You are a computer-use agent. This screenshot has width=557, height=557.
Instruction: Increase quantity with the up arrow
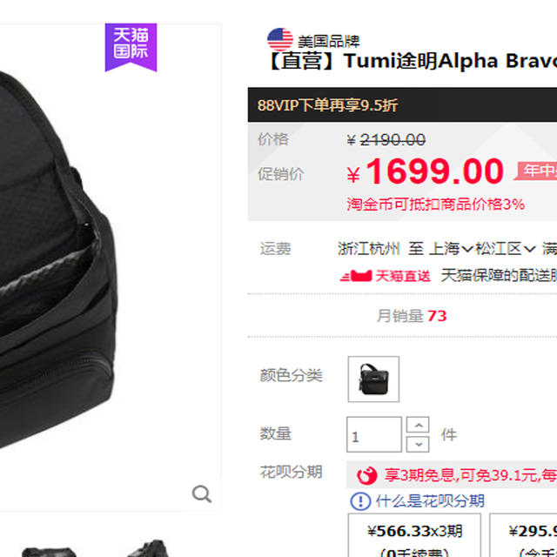click(418, 425)
